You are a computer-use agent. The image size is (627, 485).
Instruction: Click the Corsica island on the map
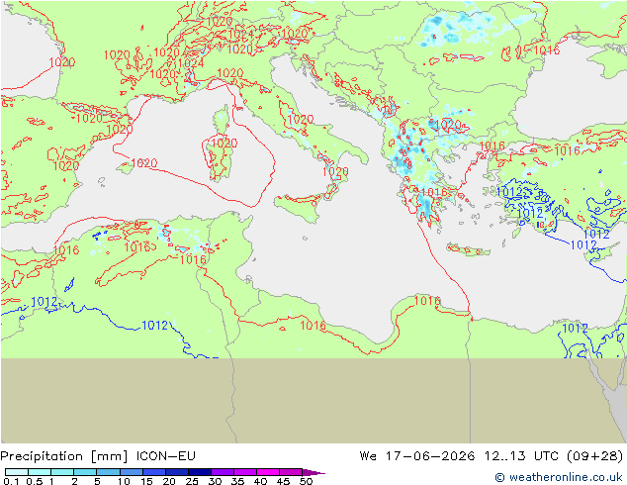coord(222,119)
